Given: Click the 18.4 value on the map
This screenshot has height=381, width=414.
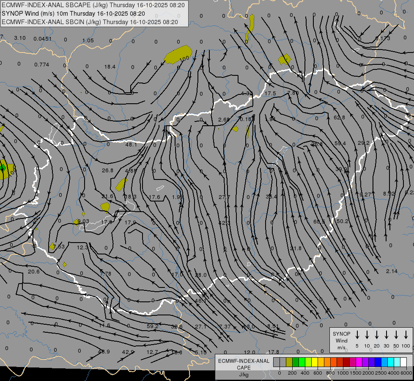Looking at the screenshot, I should pos(110,66).
